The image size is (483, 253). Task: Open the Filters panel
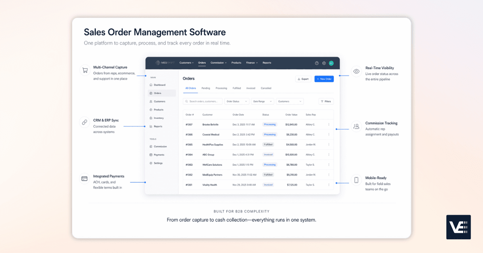[326, 101]
